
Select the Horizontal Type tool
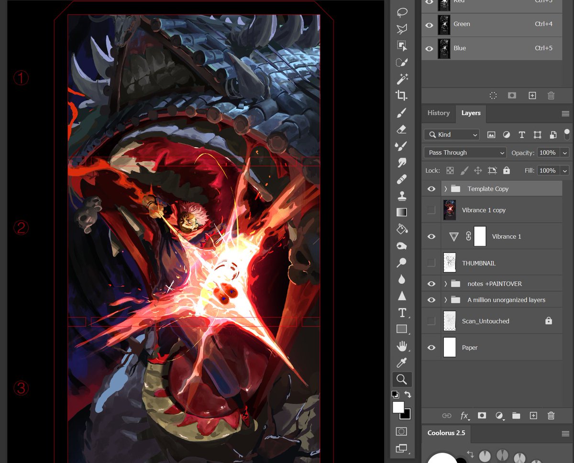[402, 312]
